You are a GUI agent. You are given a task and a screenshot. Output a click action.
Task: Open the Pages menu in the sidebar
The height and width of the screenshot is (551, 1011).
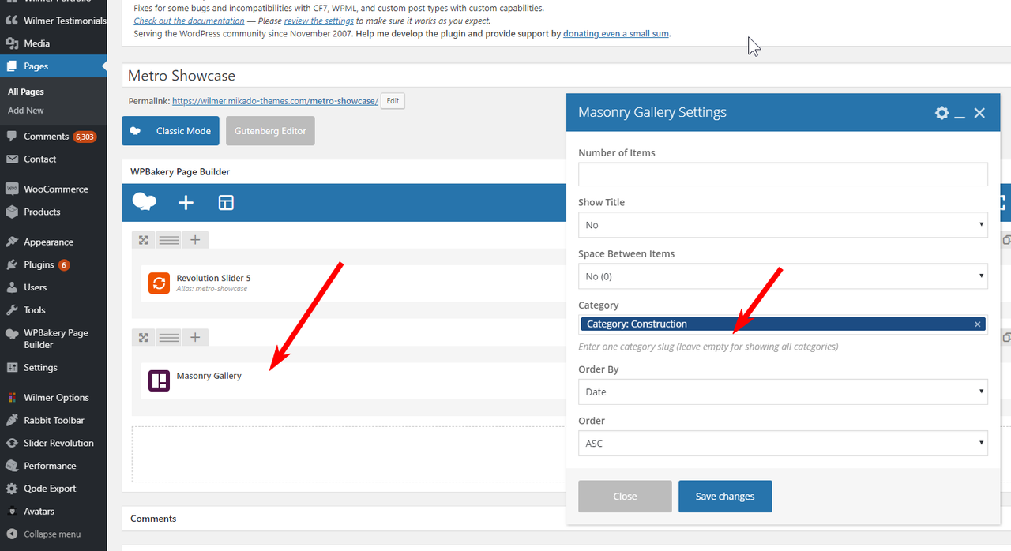click(x=53, y=66)
